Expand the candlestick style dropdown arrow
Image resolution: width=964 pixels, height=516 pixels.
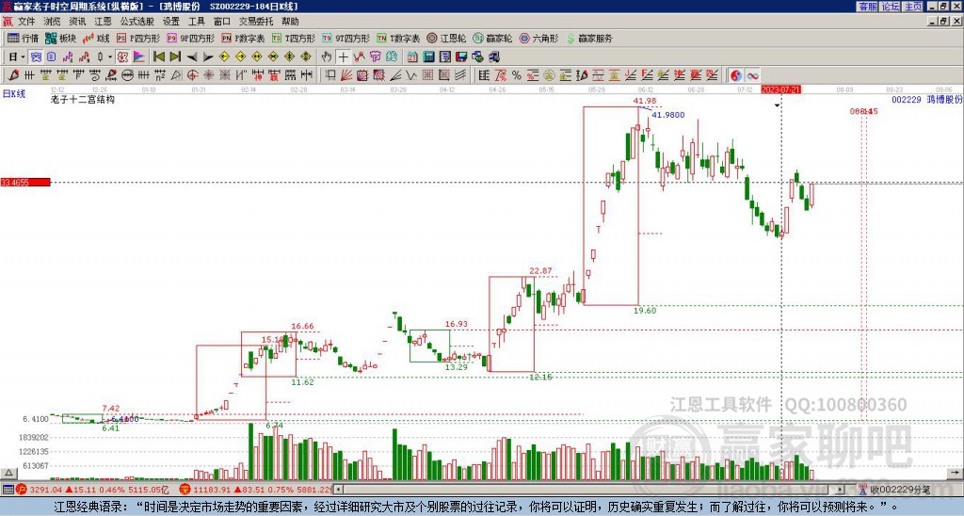tap(110, 57)
